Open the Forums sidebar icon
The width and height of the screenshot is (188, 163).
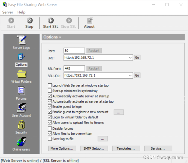21,91
